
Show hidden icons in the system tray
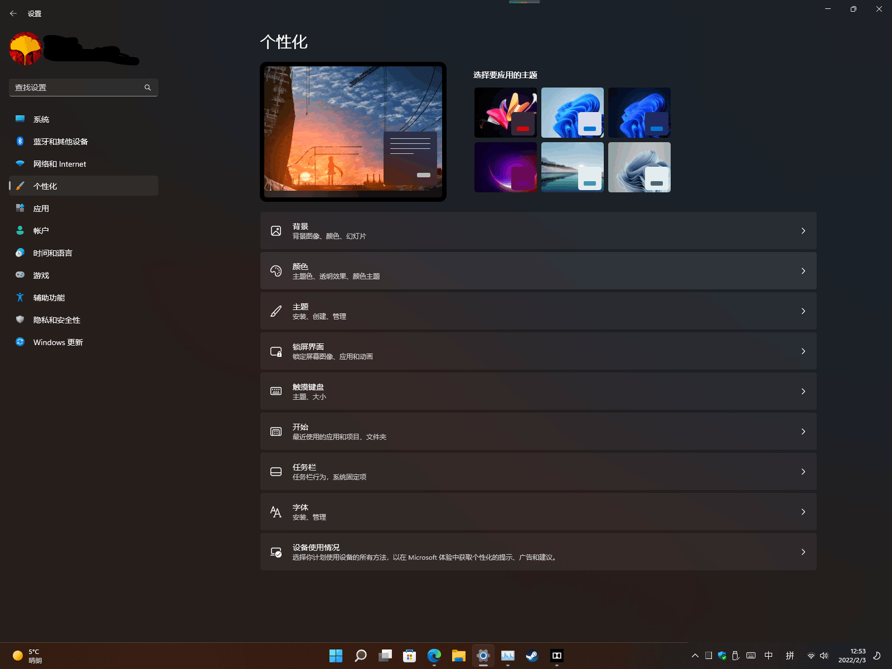pos(695,656)
